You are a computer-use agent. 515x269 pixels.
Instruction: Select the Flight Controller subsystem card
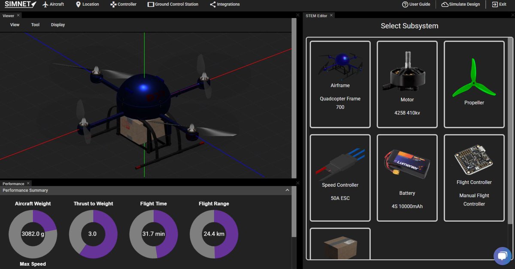pyautogui.click(x=474, y=178)
